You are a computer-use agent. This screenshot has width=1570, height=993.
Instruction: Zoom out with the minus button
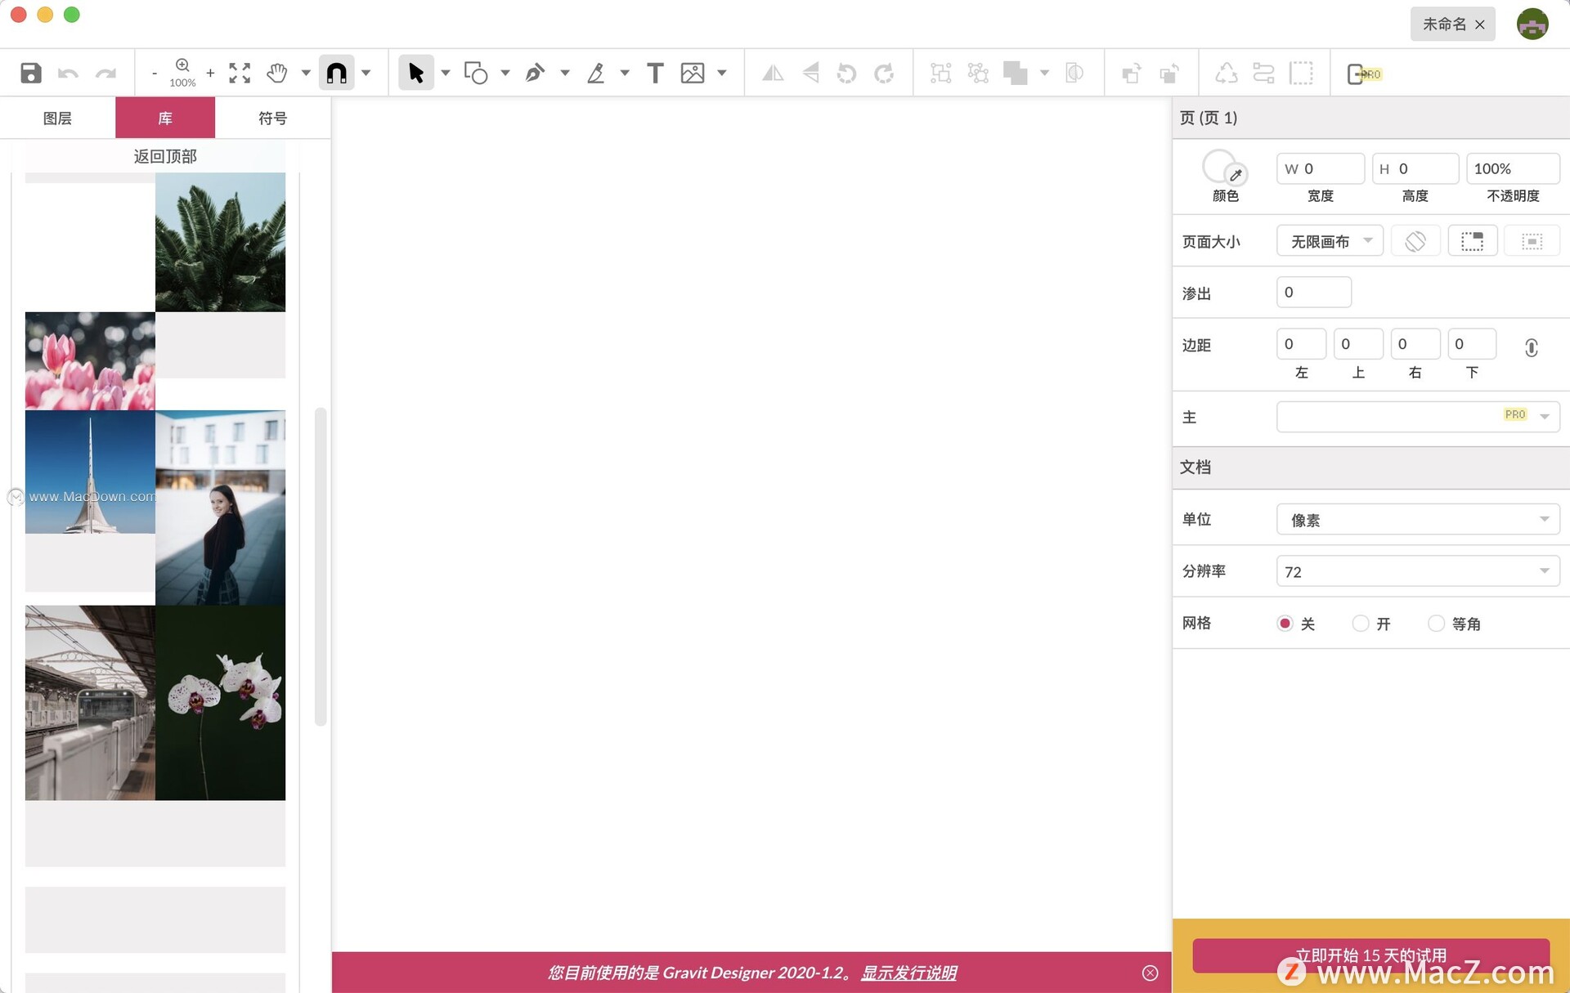155,74
